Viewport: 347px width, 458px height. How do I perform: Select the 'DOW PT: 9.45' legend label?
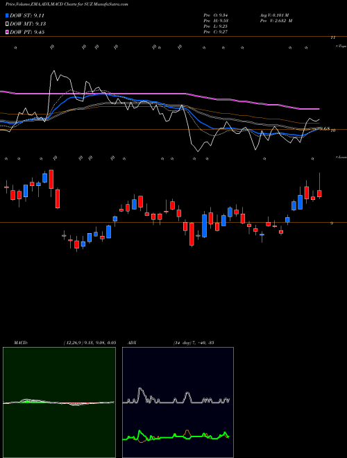pos(27,32)
